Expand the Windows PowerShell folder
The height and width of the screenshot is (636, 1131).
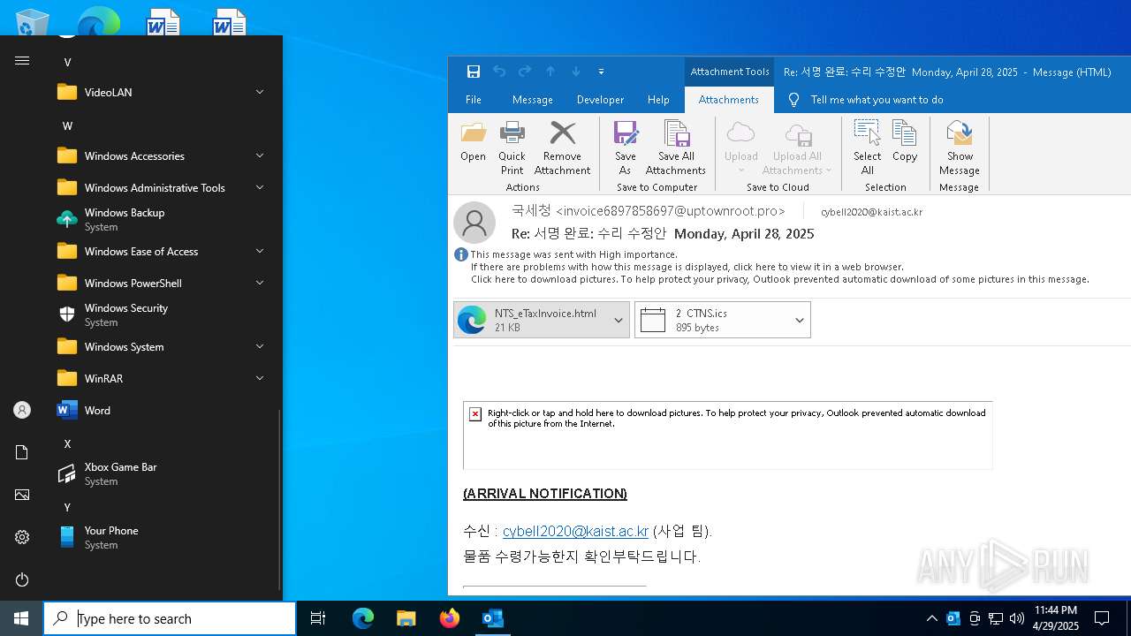pyautogui.click(x=163, y=283)
